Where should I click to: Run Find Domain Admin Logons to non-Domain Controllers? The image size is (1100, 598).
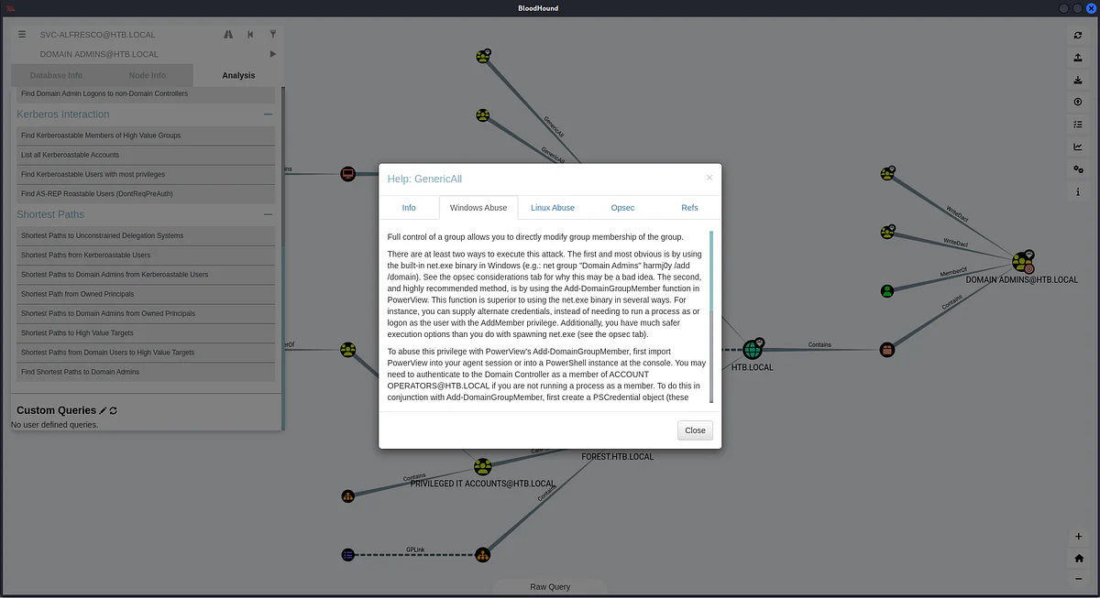146,93
